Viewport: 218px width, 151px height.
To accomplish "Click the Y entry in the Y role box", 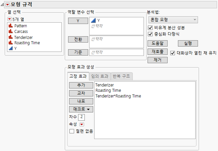I will coord(98,21).
